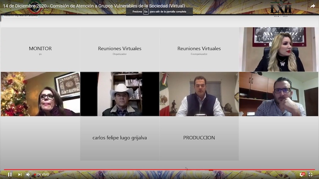Select the PRODUCCION participant tile
Image resolution: width=319 pixels, height=179 pixels.
pos(199,138)
